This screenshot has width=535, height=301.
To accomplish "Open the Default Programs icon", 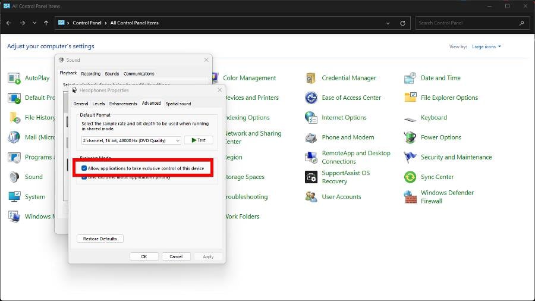I will (x=14, y=98).
